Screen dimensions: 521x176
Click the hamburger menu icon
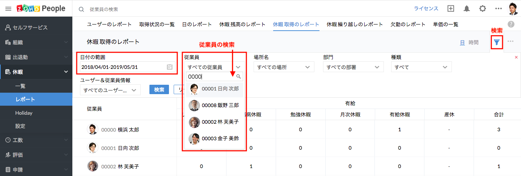8,9
